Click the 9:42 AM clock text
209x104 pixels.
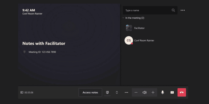coord(29,10)
